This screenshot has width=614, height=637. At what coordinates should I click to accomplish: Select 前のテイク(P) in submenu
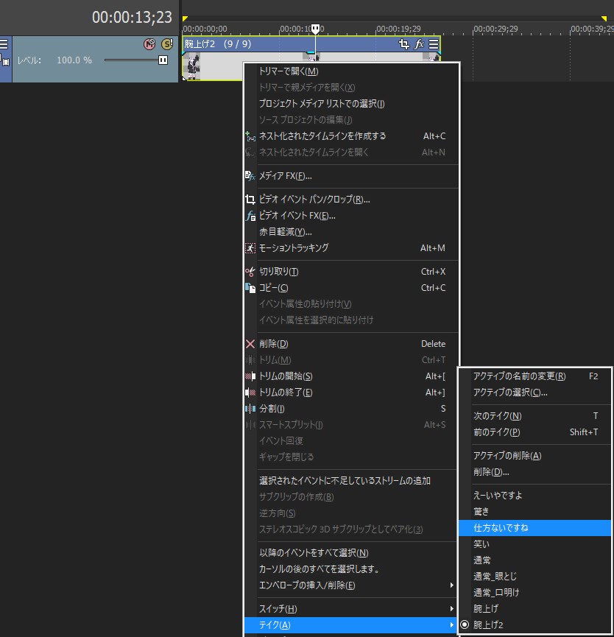click(534, 432)
